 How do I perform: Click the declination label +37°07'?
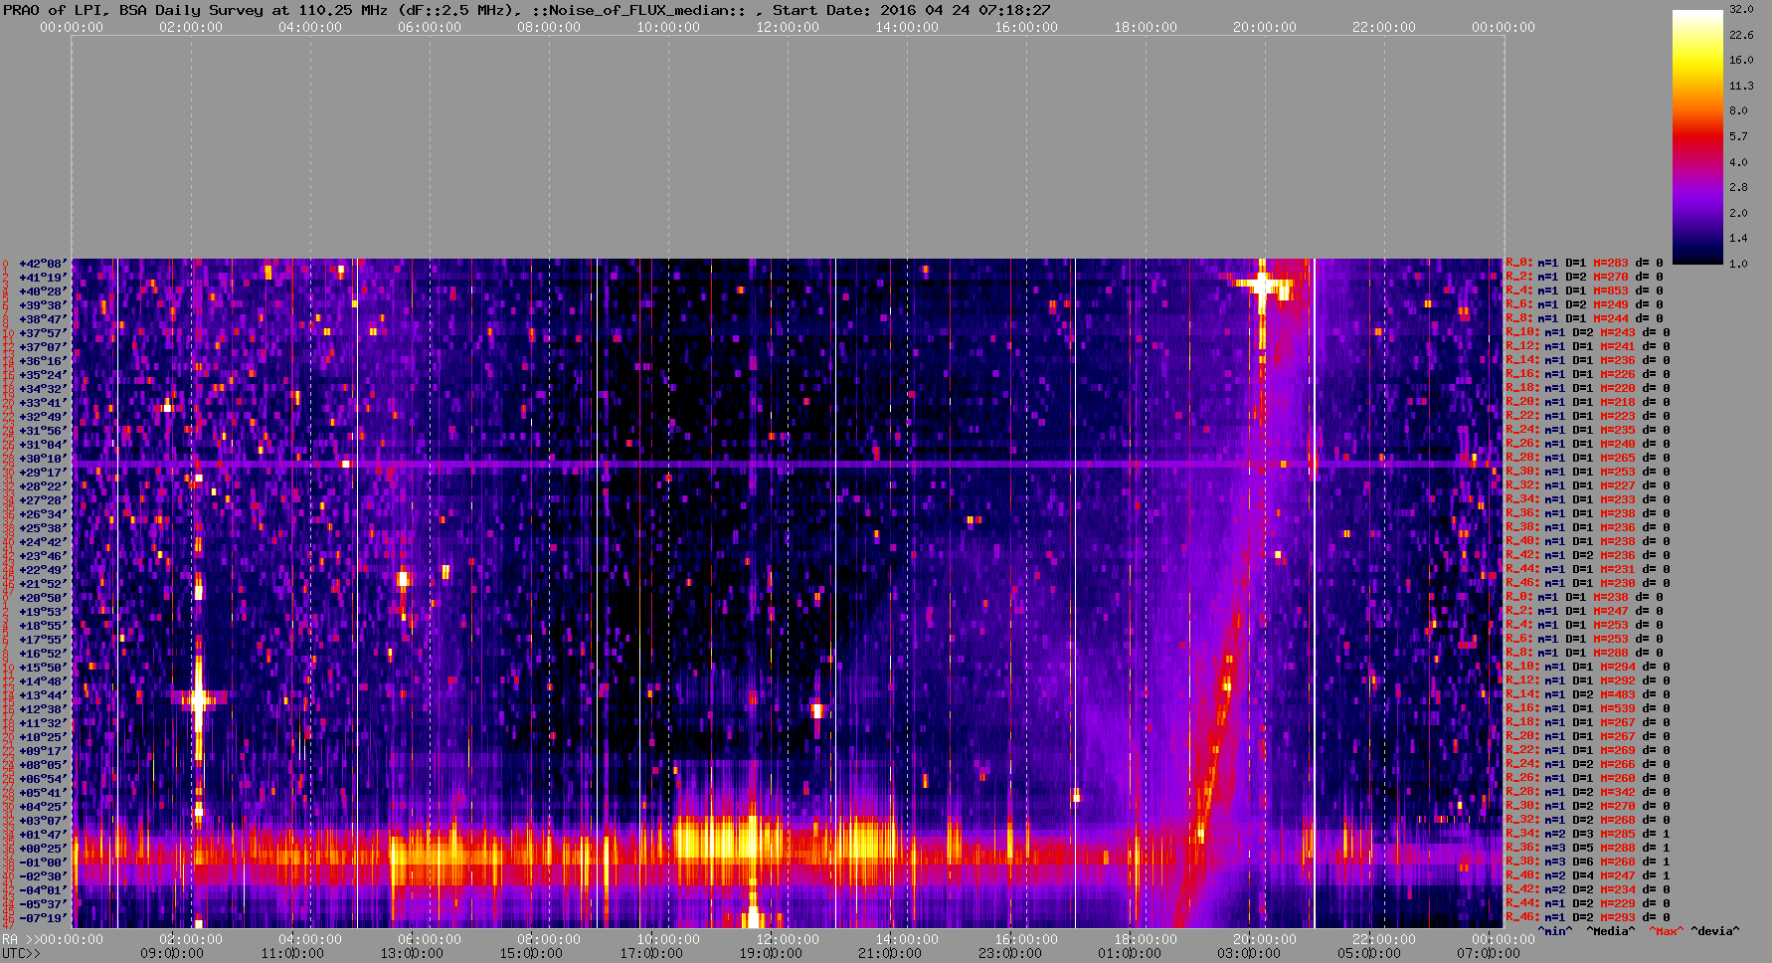point(43,347)
